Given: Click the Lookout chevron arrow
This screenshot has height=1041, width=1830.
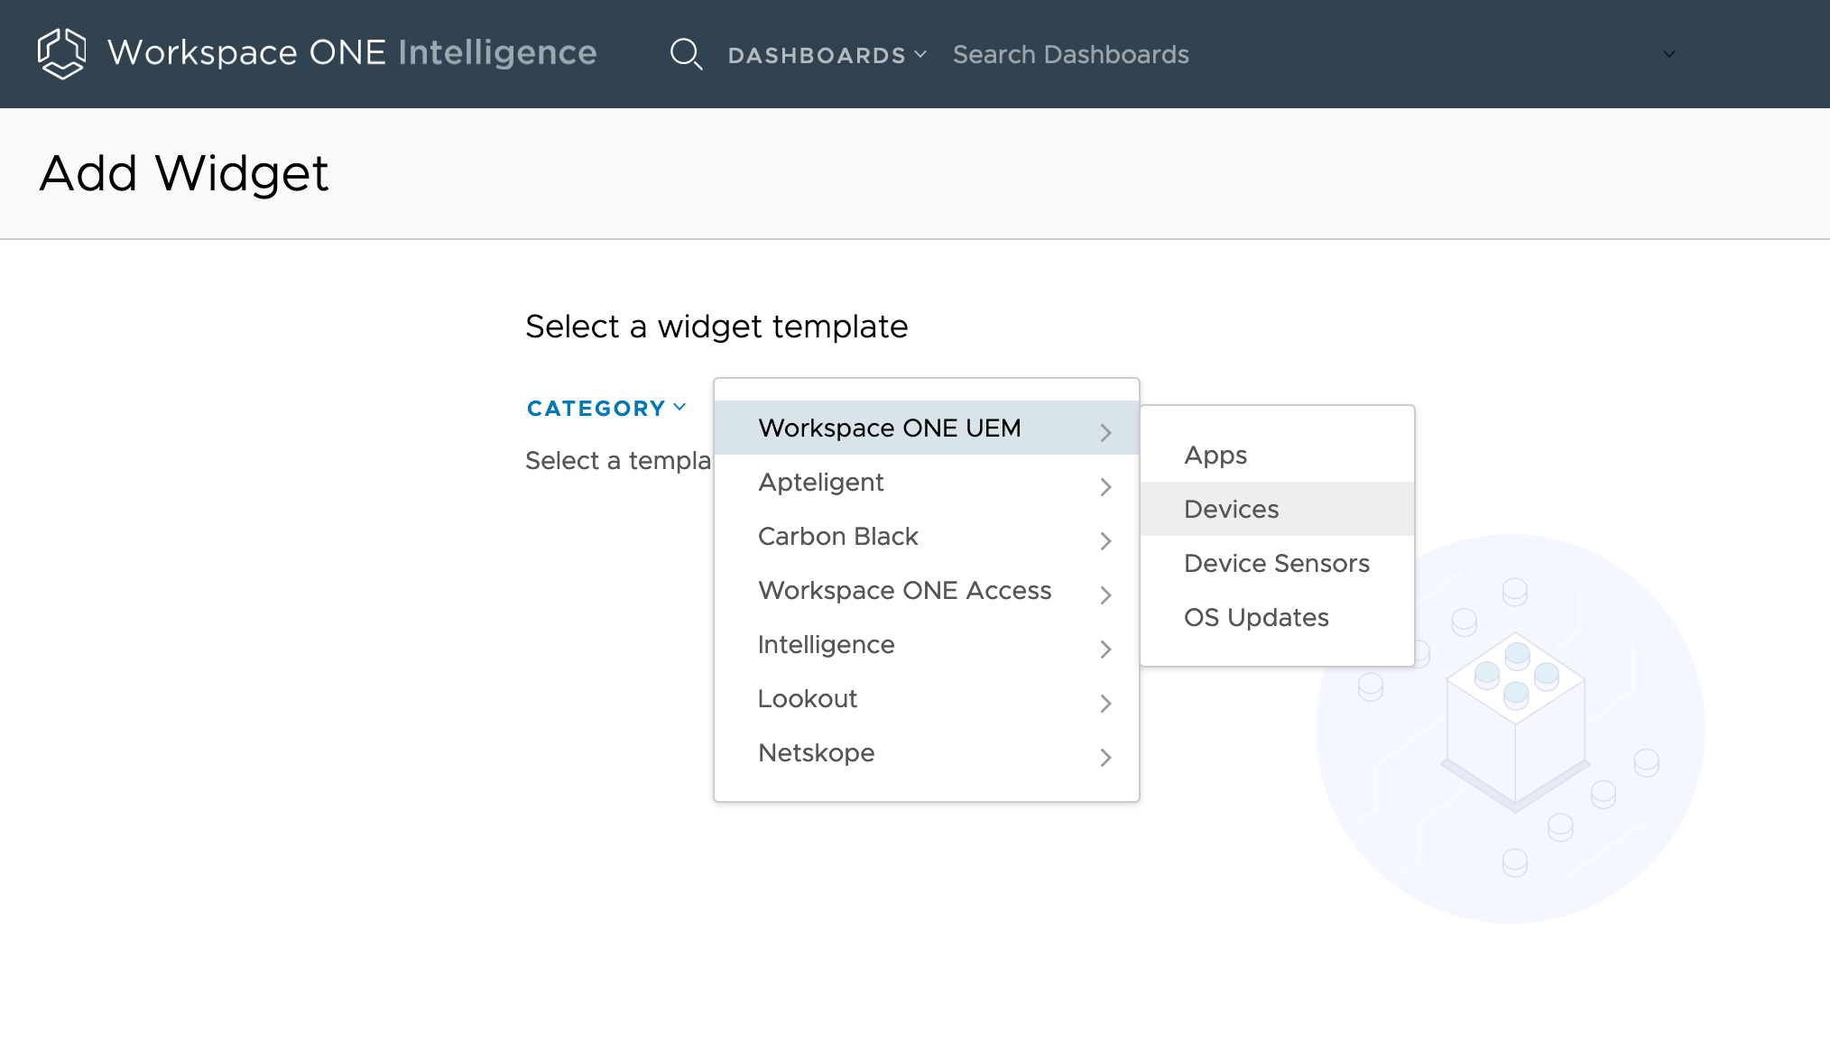Looking at the screenshot, I should pyautogui.click(x=1105, y=704).
